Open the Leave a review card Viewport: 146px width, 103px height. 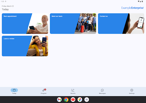pos(25,46)
